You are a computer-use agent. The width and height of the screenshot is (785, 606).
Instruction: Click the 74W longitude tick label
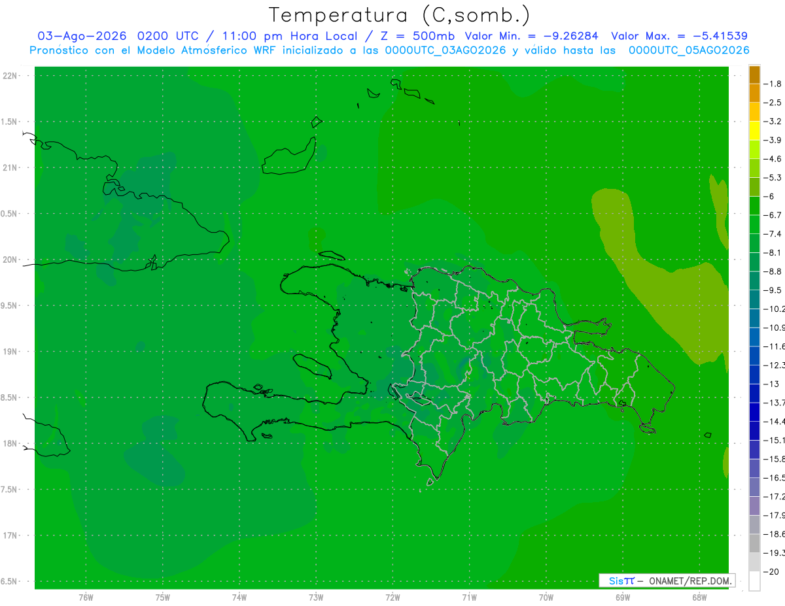(x=239, y=598)
